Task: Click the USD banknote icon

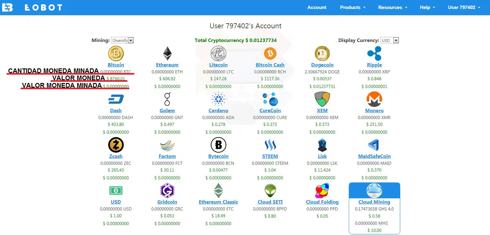Action: (x=116, y=191)
